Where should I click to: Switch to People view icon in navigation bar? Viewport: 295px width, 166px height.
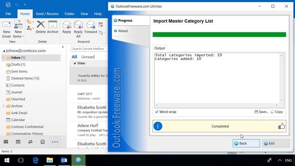click(30, 142)
